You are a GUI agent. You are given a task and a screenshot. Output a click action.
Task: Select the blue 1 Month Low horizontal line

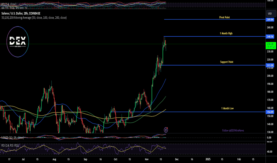click(x=188, y=112)
